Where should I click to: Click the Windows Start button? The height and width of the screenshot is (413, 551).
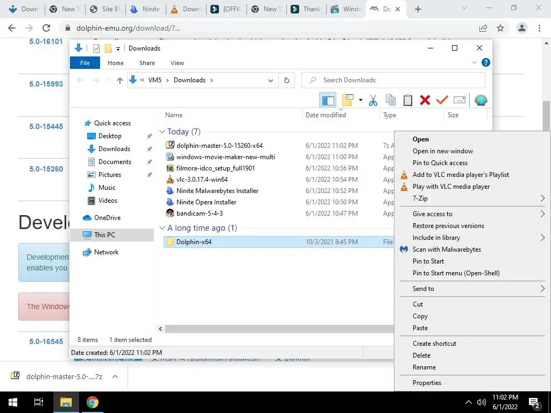point(13,402)
